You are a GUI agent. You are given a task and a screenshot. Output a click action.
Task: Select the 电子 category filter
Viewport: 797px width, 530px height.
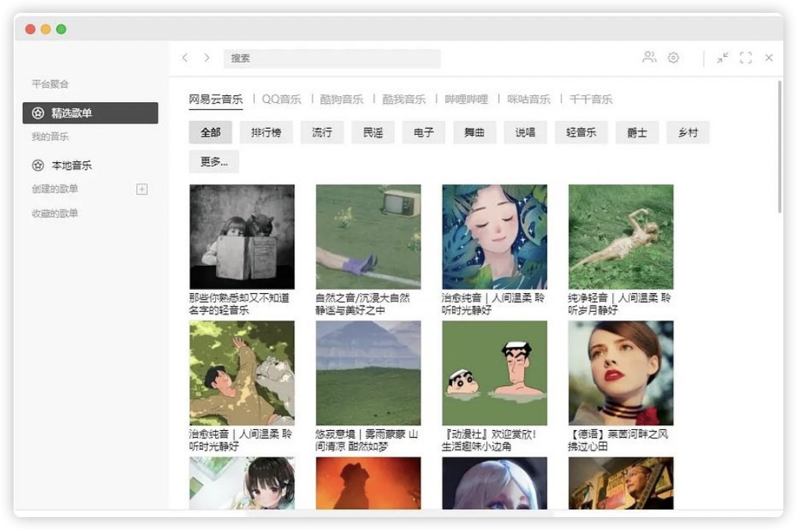[x=424, y=132]
